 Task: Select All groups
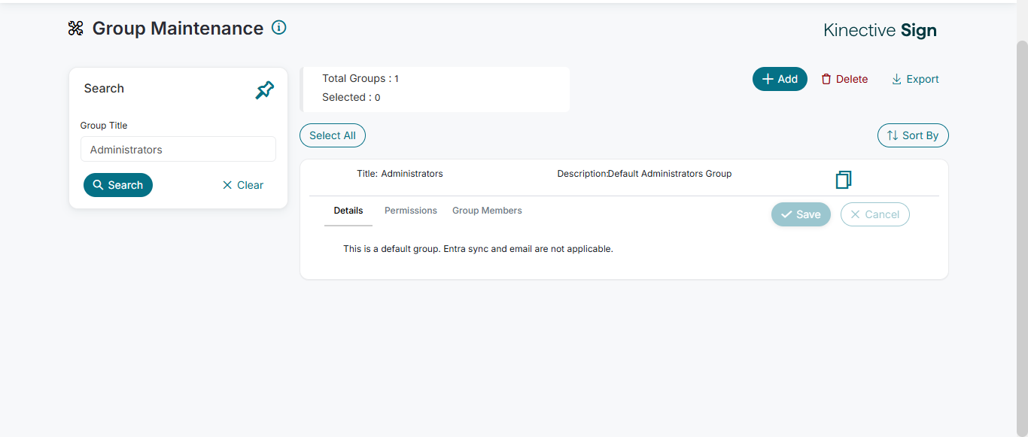coord(333,135)
